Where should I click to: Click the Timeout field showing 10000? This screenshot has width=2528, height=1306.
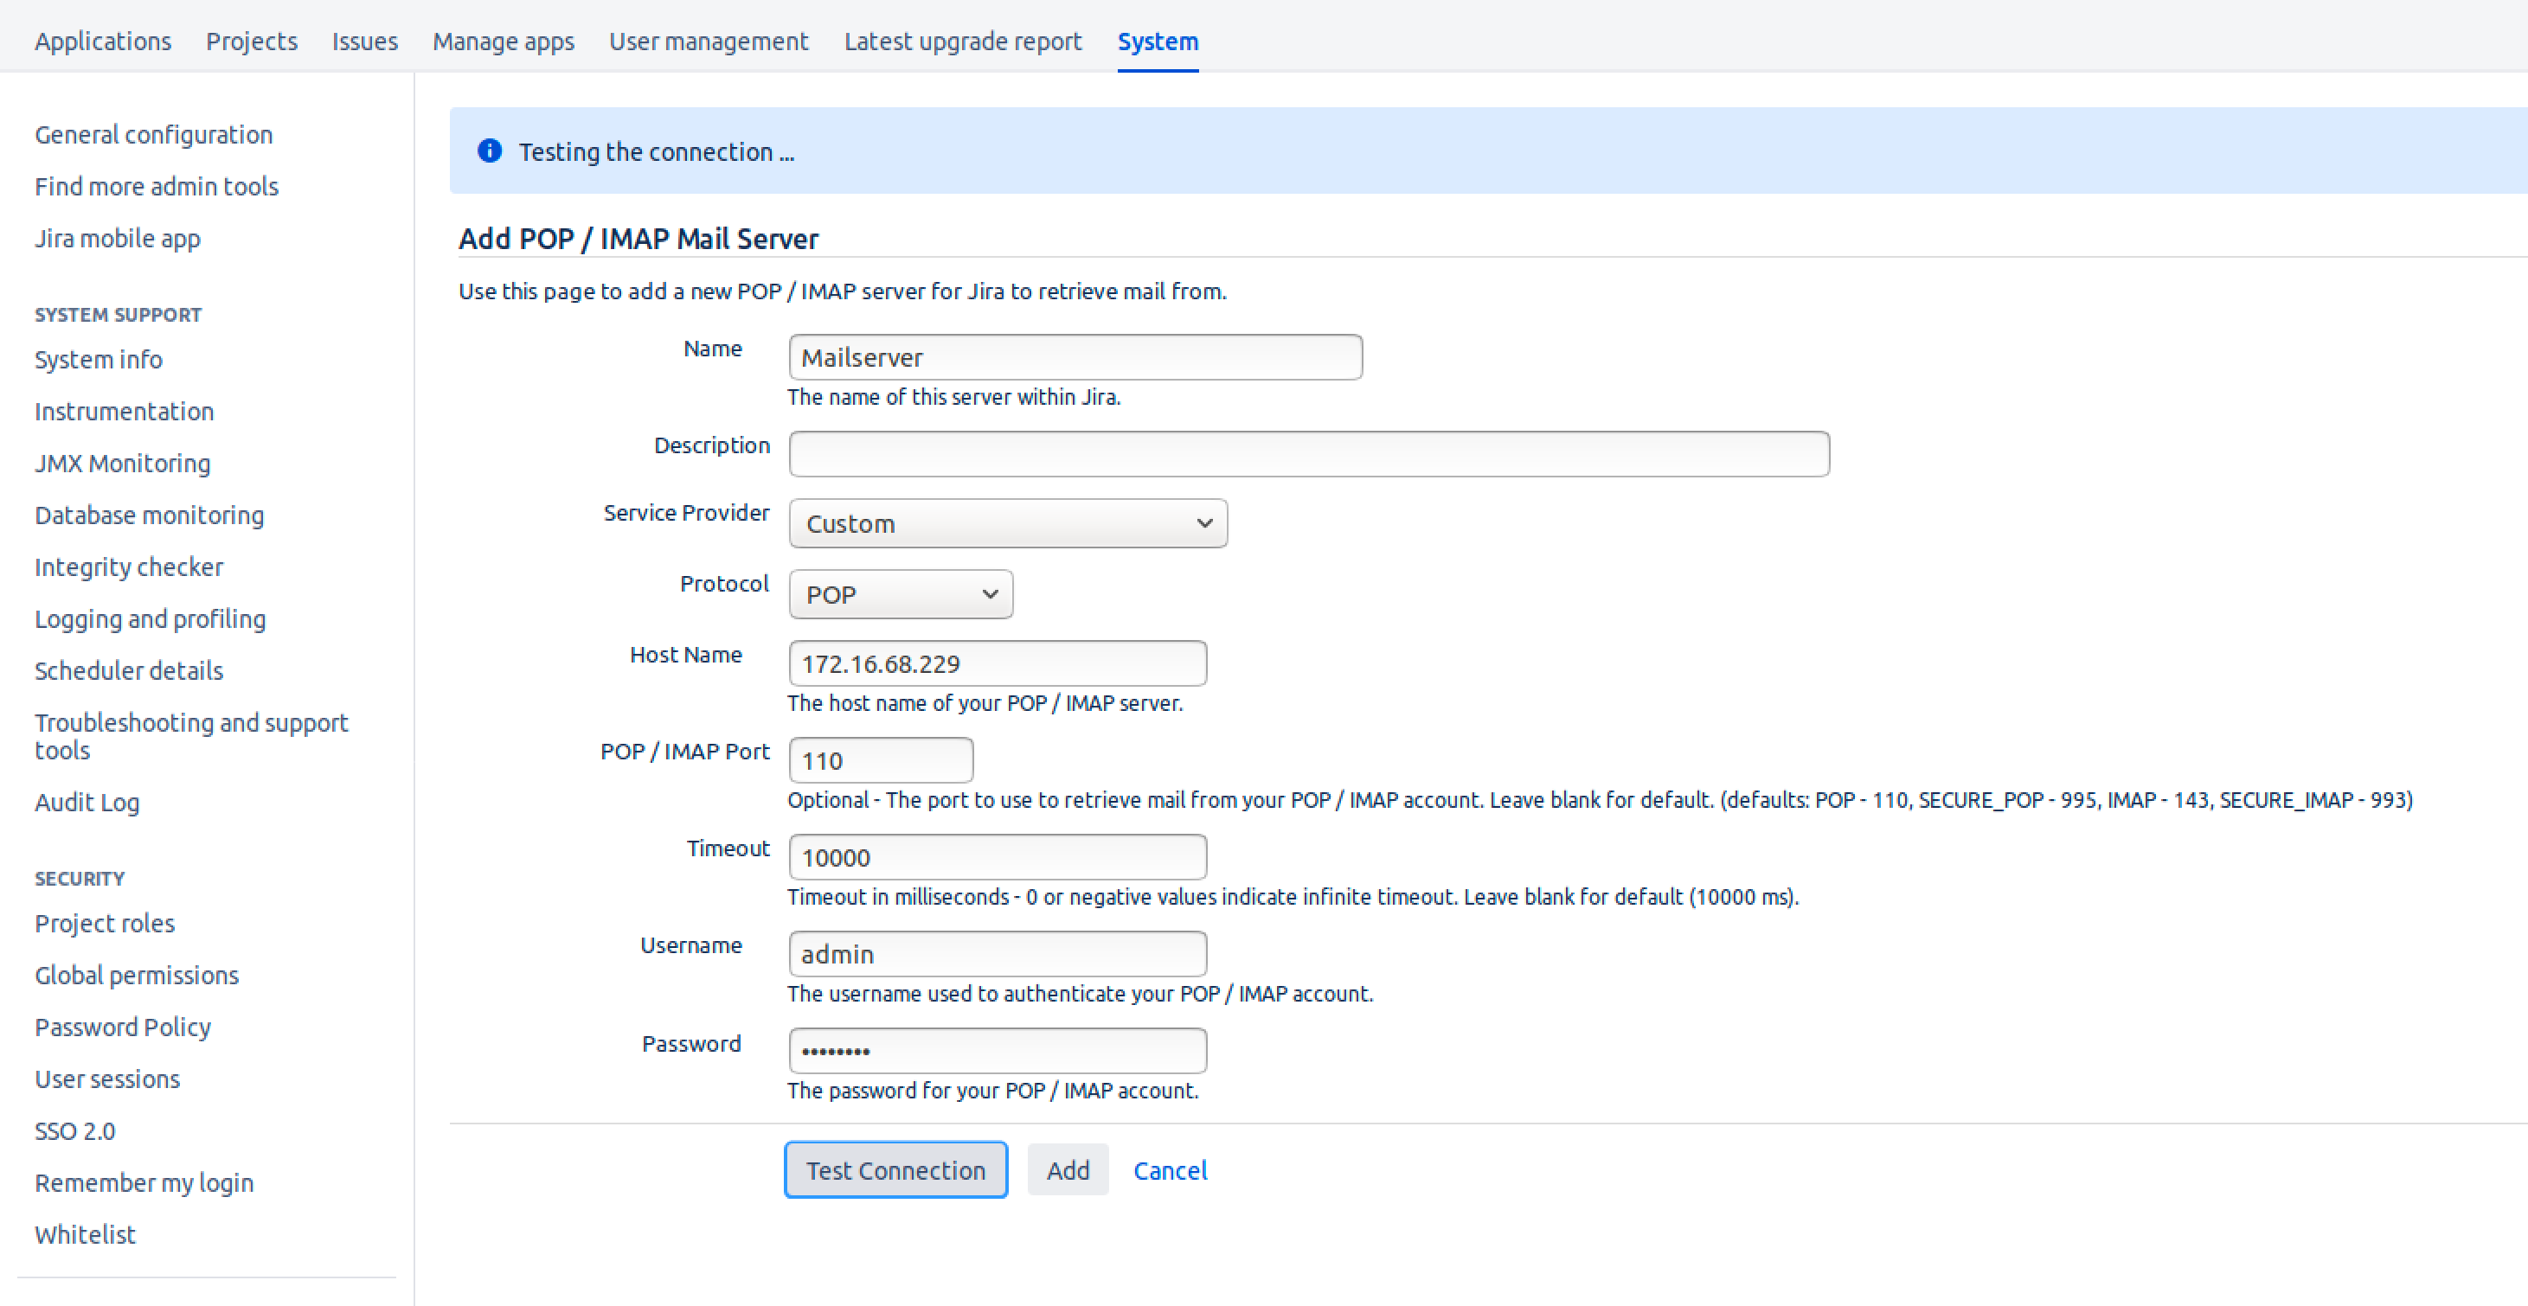998,858
